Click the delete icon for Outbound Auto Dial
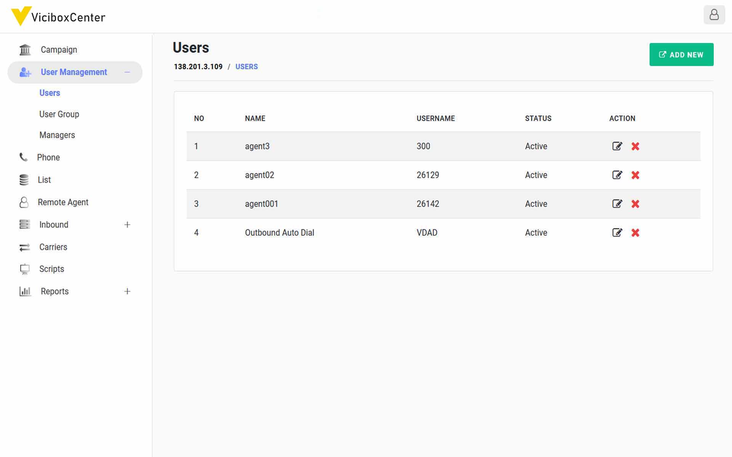Viewport: 732px width, 457px height. 635,232
